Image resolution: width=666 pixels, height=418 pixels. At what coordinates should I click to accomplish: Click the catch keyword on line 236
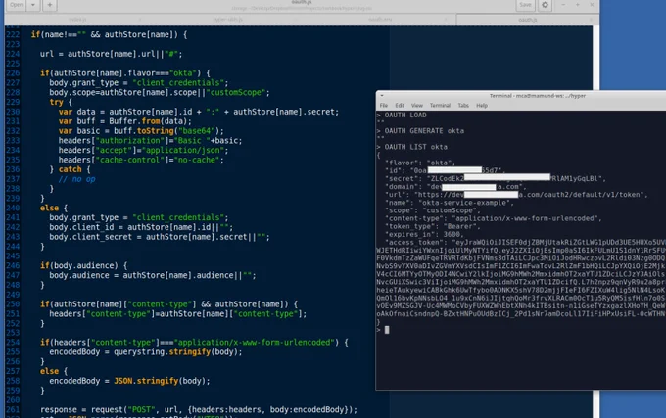[x=71, y=169]
